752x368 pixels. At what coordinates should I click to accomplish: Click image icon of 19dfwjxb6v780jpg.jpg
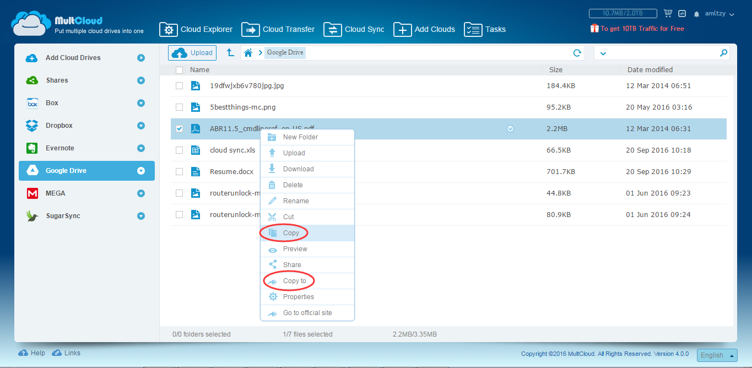click(x=195, y=86)
